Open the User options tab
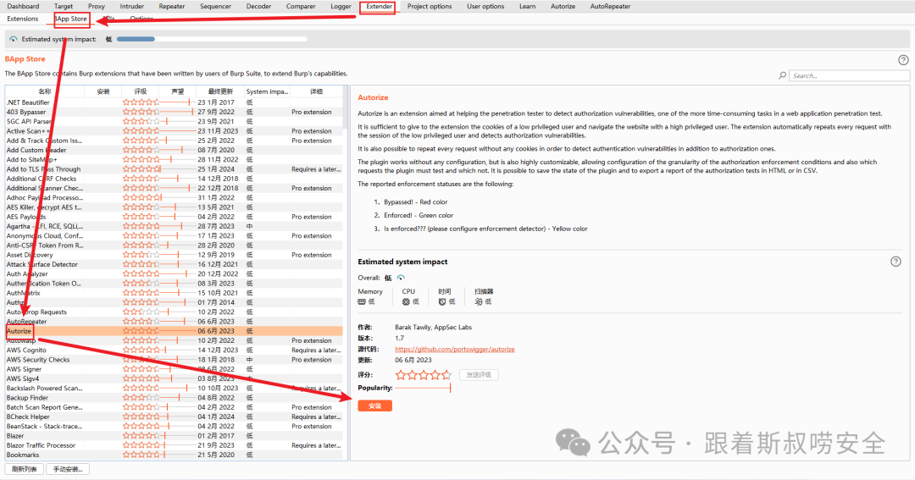The image size is (915, 480). pyautogui.click(x=485, y=7)
